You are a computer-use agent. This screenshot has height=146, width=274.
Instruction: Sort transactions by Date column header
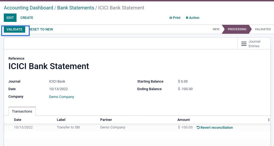(x=18, y=120)
